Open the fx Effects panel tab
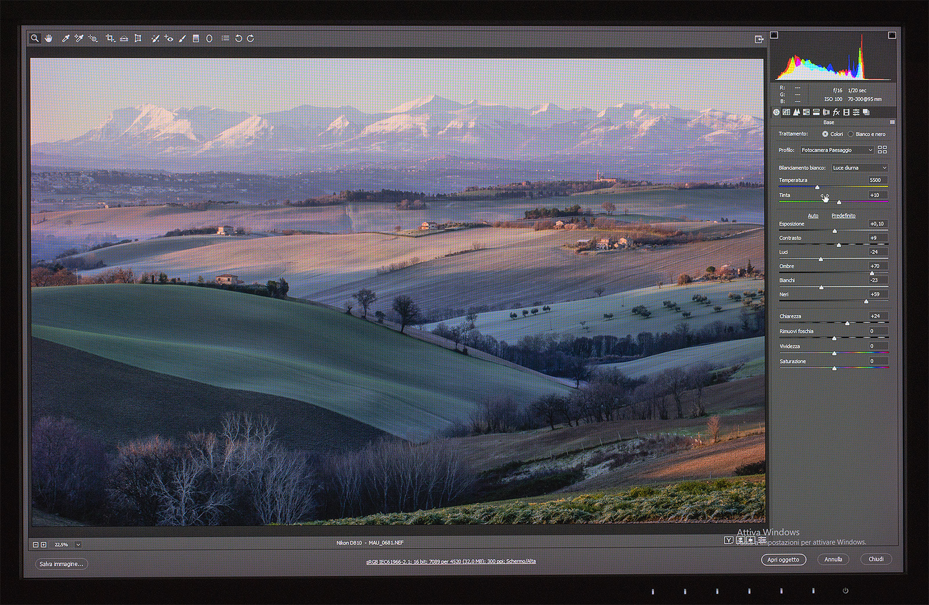 [x=836, y=112]
